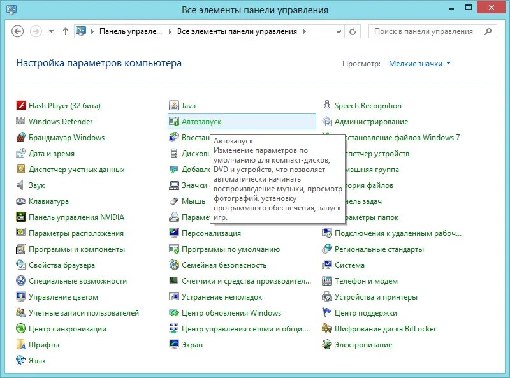The width and height of the screenshot is (510, 378).
Task: Open the Язык language icon
Action: tap(21, 360)
